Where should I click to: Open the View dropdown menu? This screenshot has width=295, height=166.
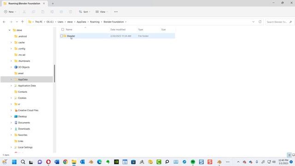(101, 12)
